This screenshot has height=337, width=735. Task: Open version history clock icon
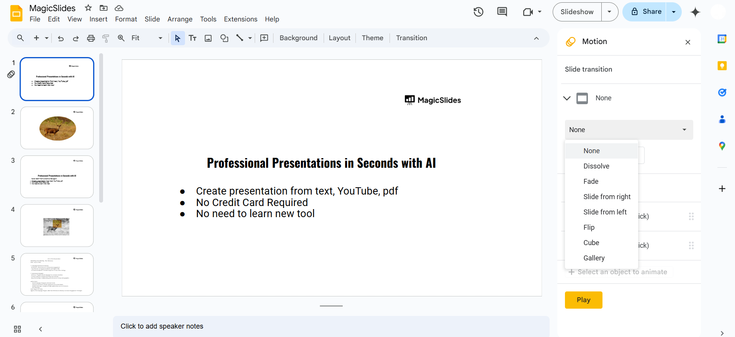point(478,12)
